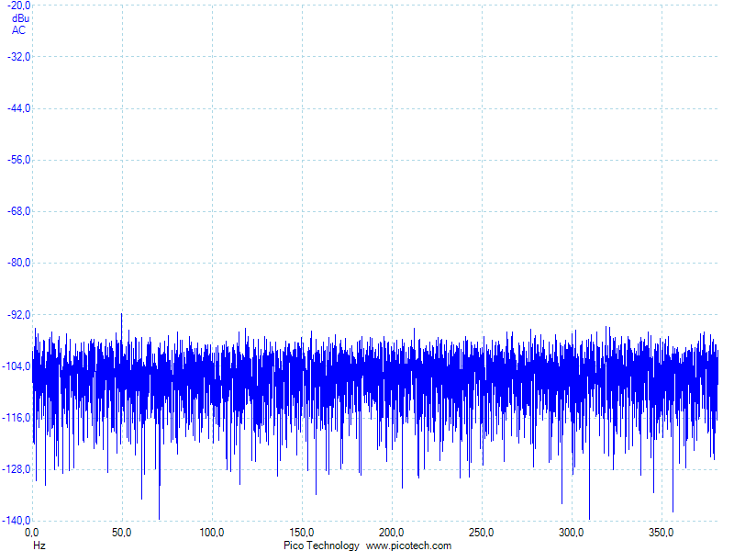Click the 100,0 frequency axis label
The image size is (734, 551).
[212, 533]
